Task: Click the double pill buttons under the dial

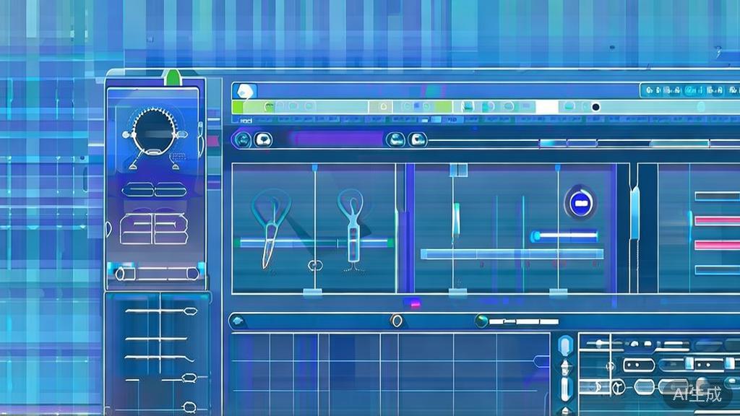Action: coord(154,191)
